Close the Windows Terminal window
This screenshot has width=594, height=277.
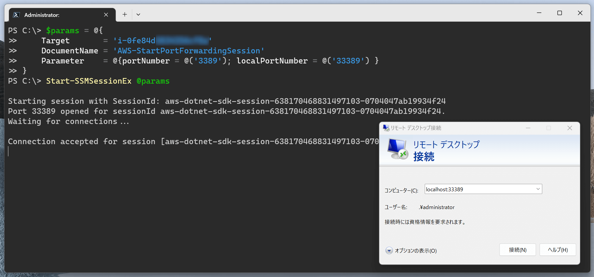(x=580, y=13)
